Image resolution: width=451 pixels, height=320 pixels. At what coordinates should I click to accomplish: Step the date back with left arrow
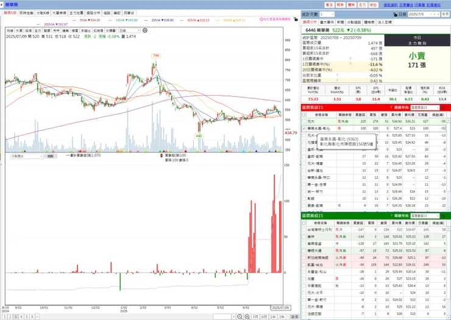coord(435,14)
